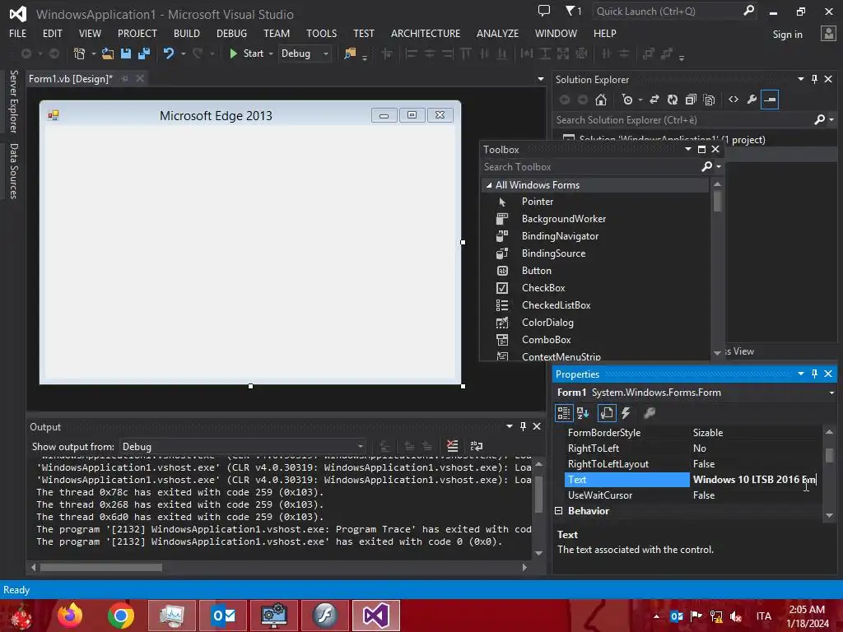The width and height of the screenshot is (843, 632).
Task: Click the account avatar icon beside Sign in
Action: tap(828, 34)
